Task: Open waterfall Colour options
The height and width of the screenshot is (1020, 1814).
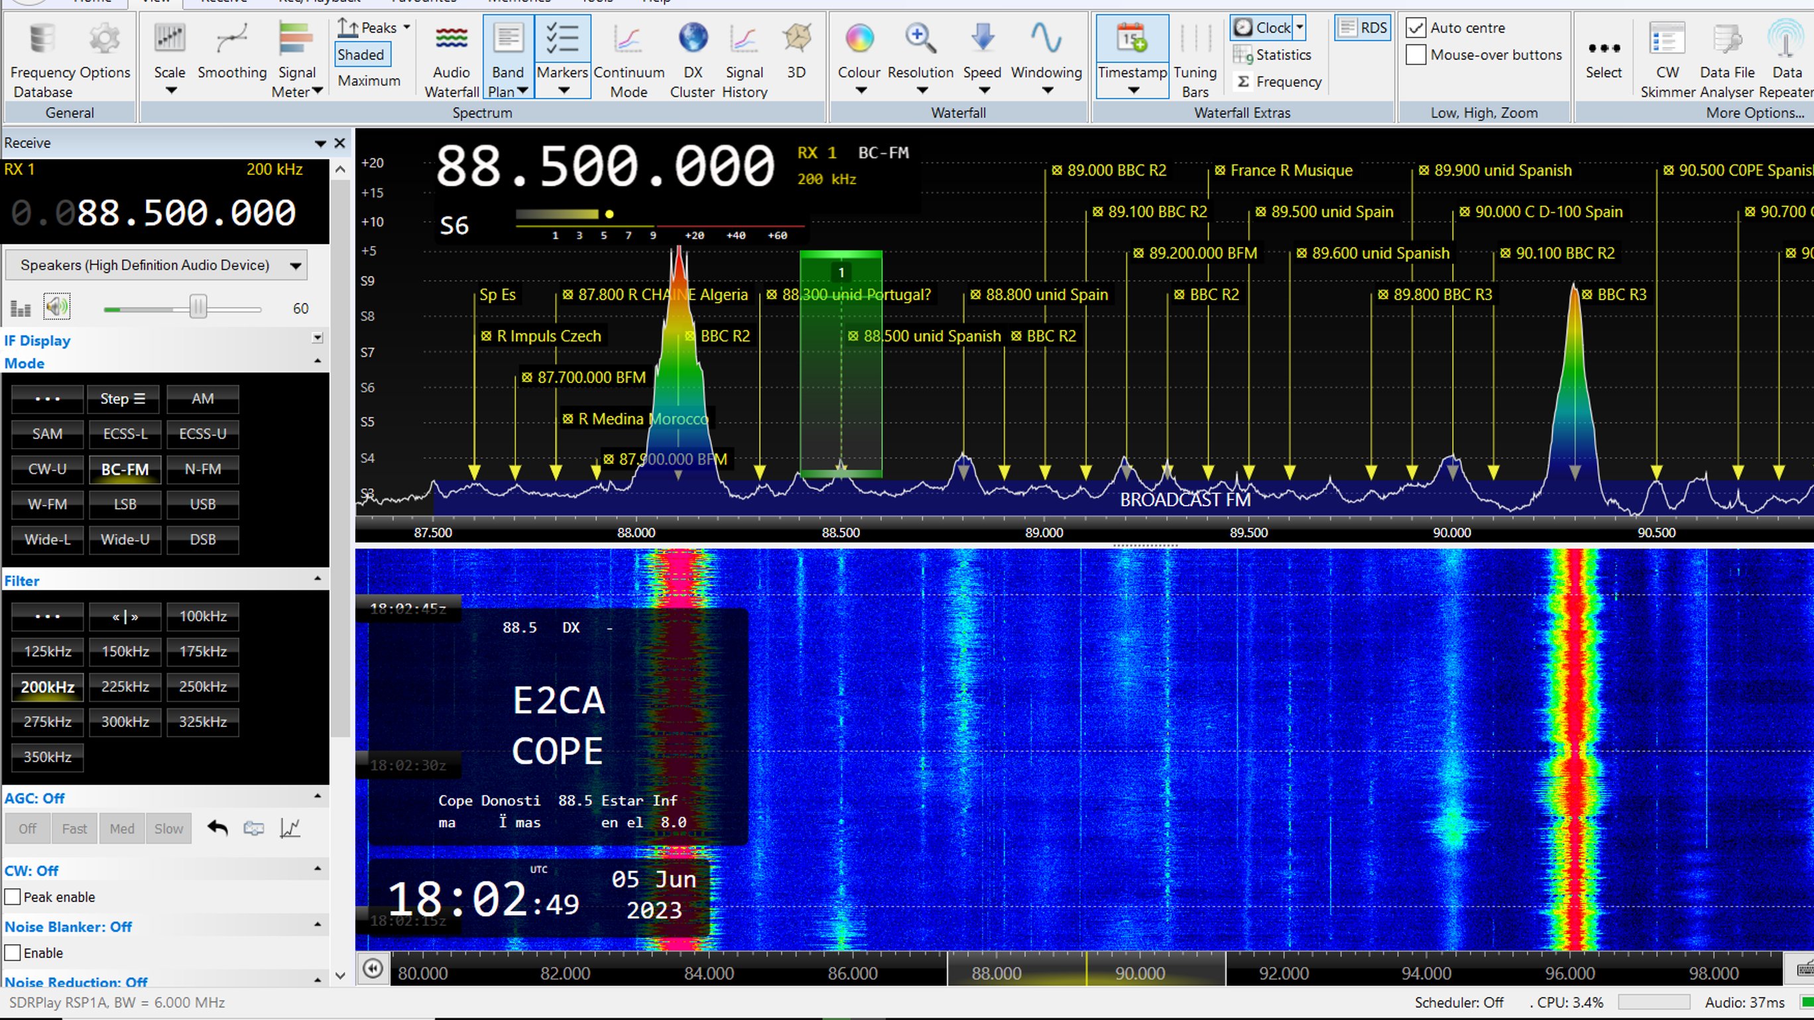Action: [x=859, y=59]
